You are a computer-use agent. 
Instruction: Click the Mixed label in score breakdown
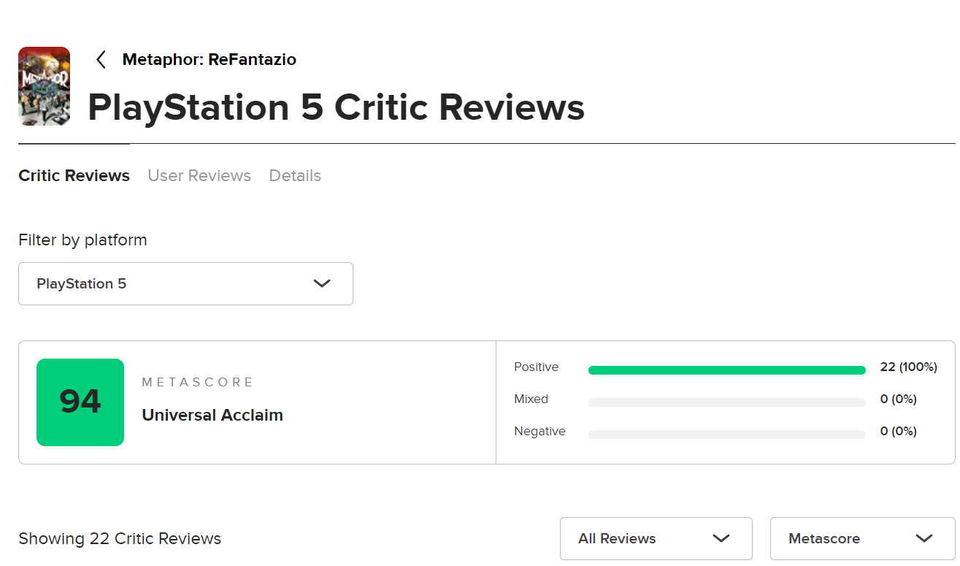[x=531, y=399]
